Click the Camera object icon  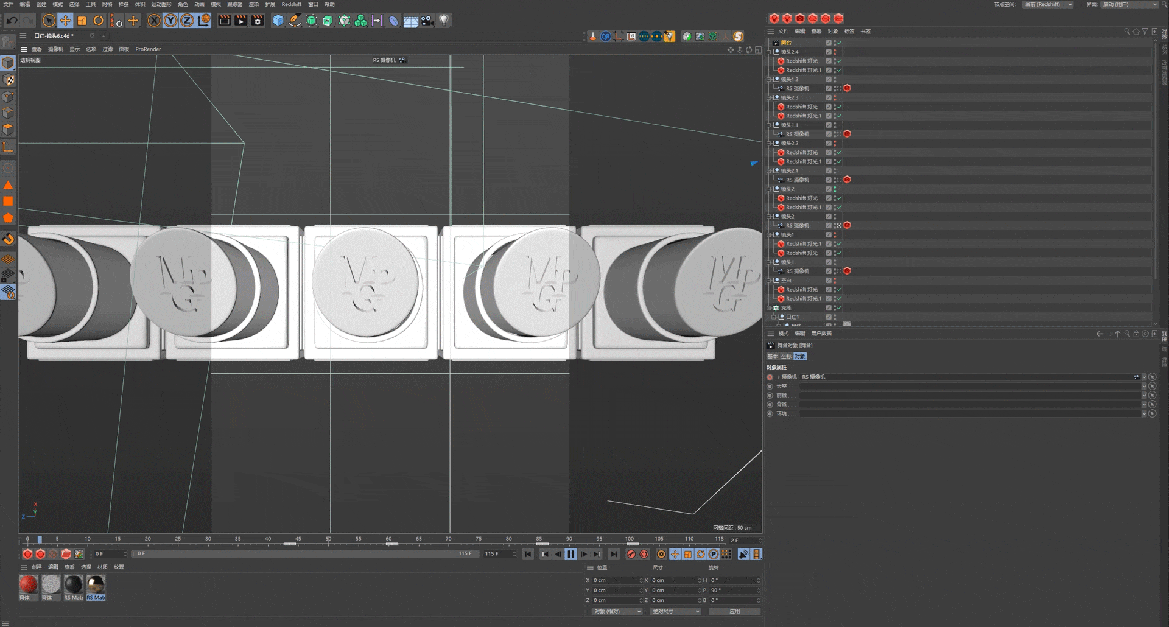coord(427,21)
